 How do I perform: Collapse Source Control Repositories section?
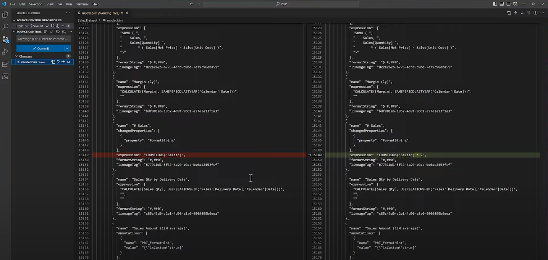tap(14, 20)
